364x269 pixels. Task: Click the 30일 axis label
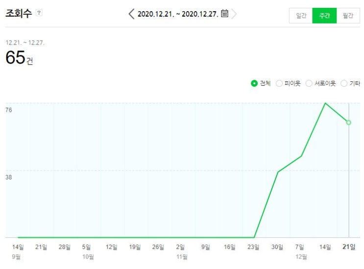click(277, 247)
